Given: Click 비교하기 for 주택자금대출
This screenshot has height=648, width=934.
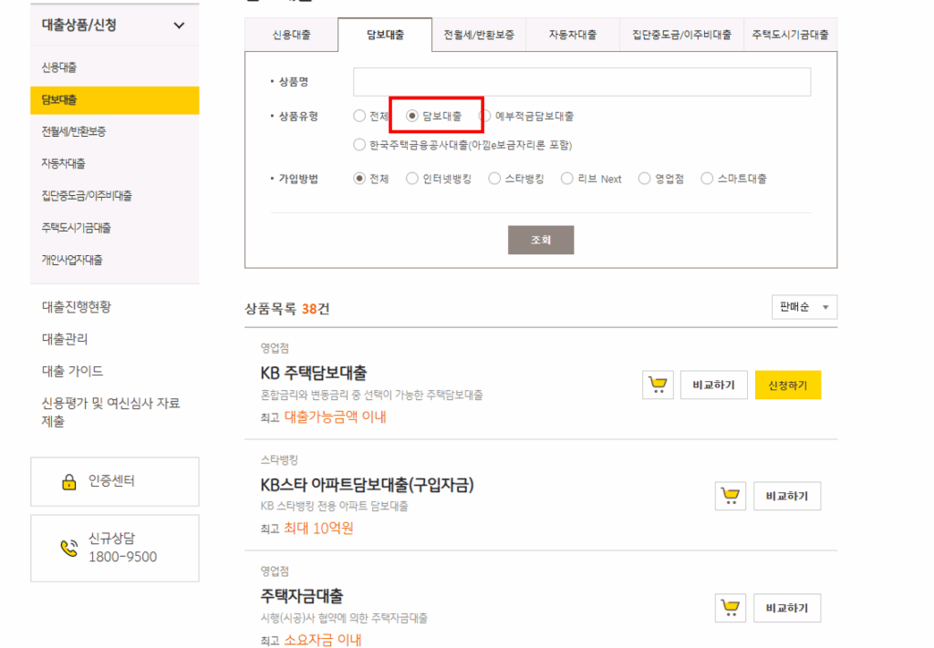Looking at the screenshot, I should 787,608.
